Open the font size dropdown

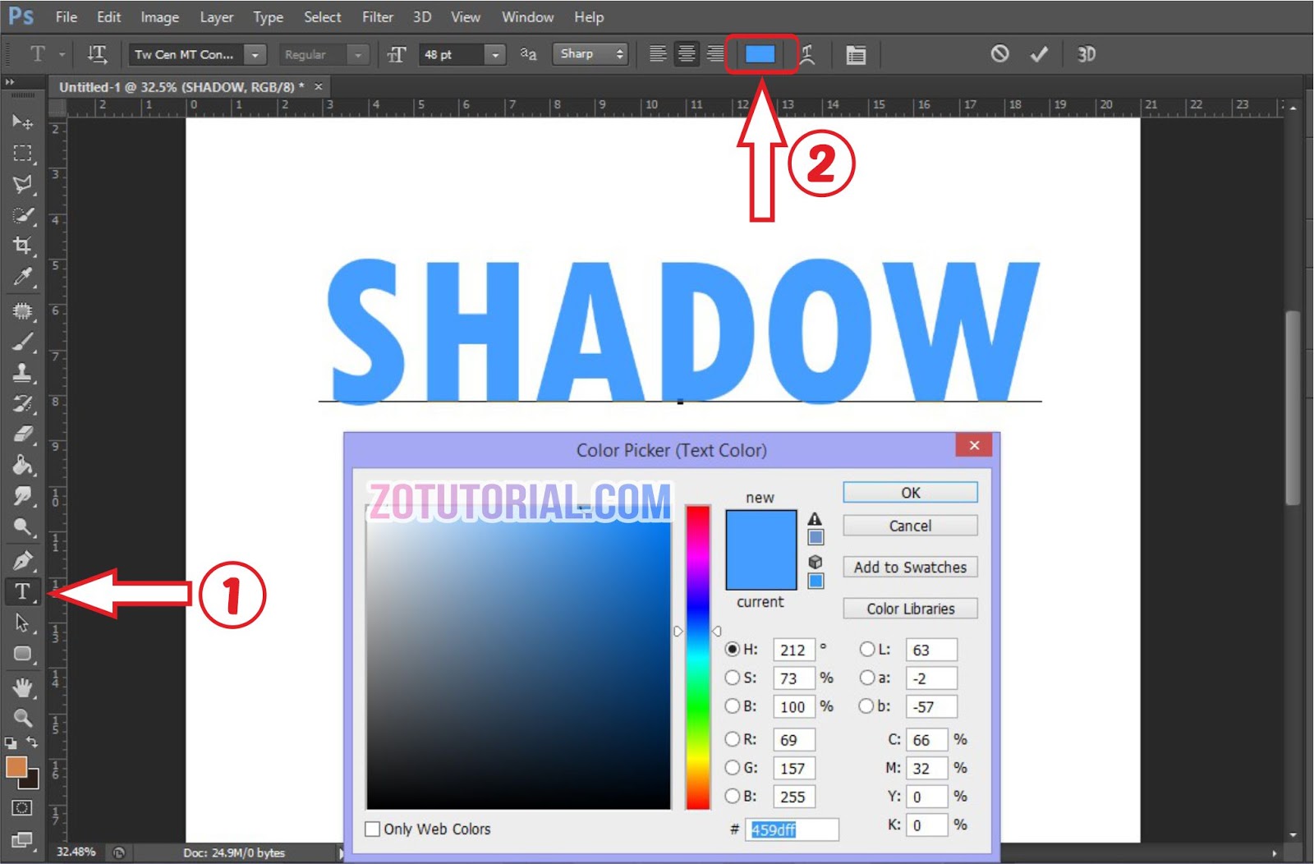(495, 54)
